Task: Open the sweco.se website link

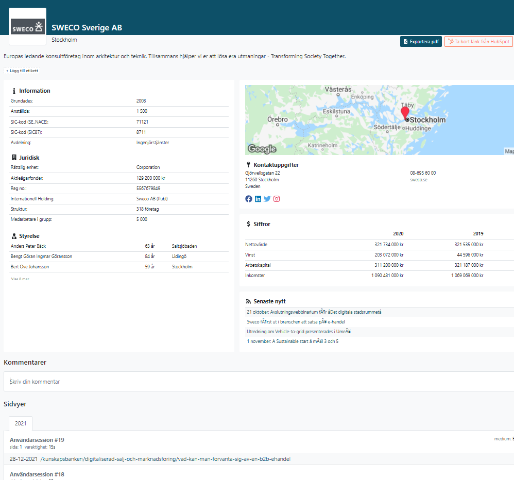Action: [x=419, y=180]
